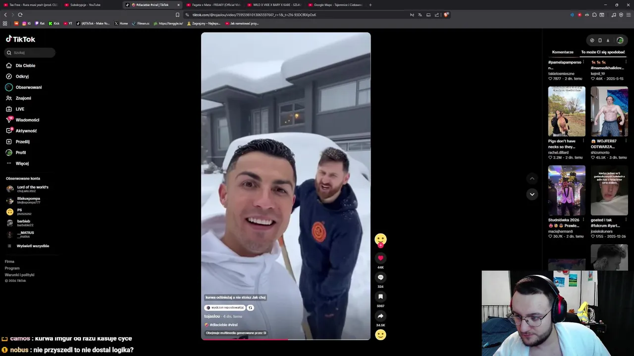Switch to the Komentarze tab

click(x=563, y=52)
